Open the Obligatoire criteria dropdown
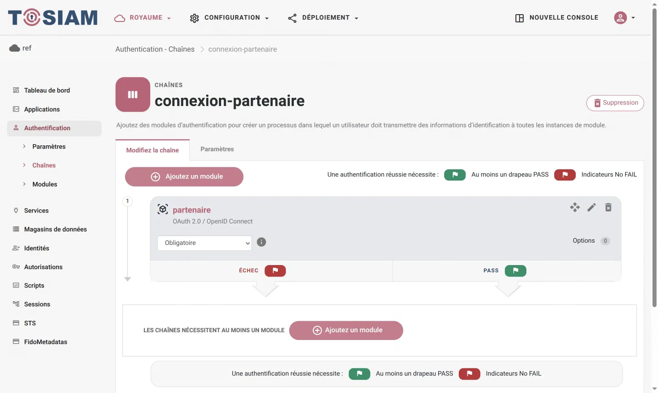658x393 pixels. (205, 243)
